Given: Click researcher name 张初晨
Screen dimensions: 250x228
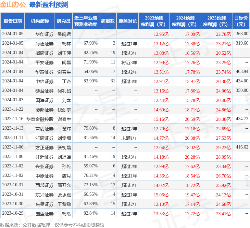Looking at the screenshot, I should coord(64,147).
